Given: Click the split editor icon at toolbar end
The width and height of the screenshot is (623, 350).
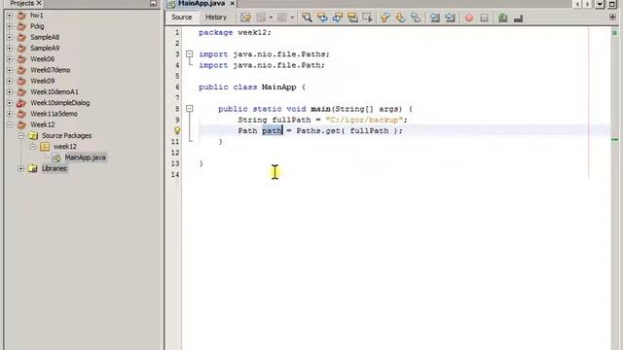Looking at the screenshot, I should [612, 17].
